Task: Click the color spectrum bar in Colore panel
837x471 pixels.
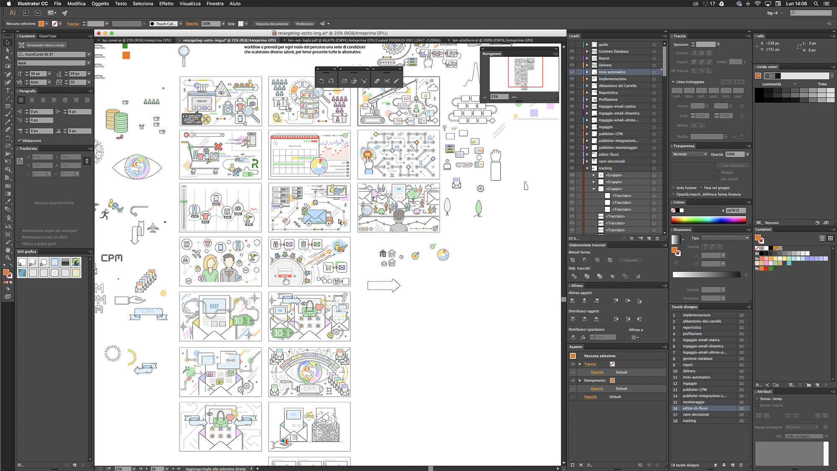Action: click(x=709, y=219)
